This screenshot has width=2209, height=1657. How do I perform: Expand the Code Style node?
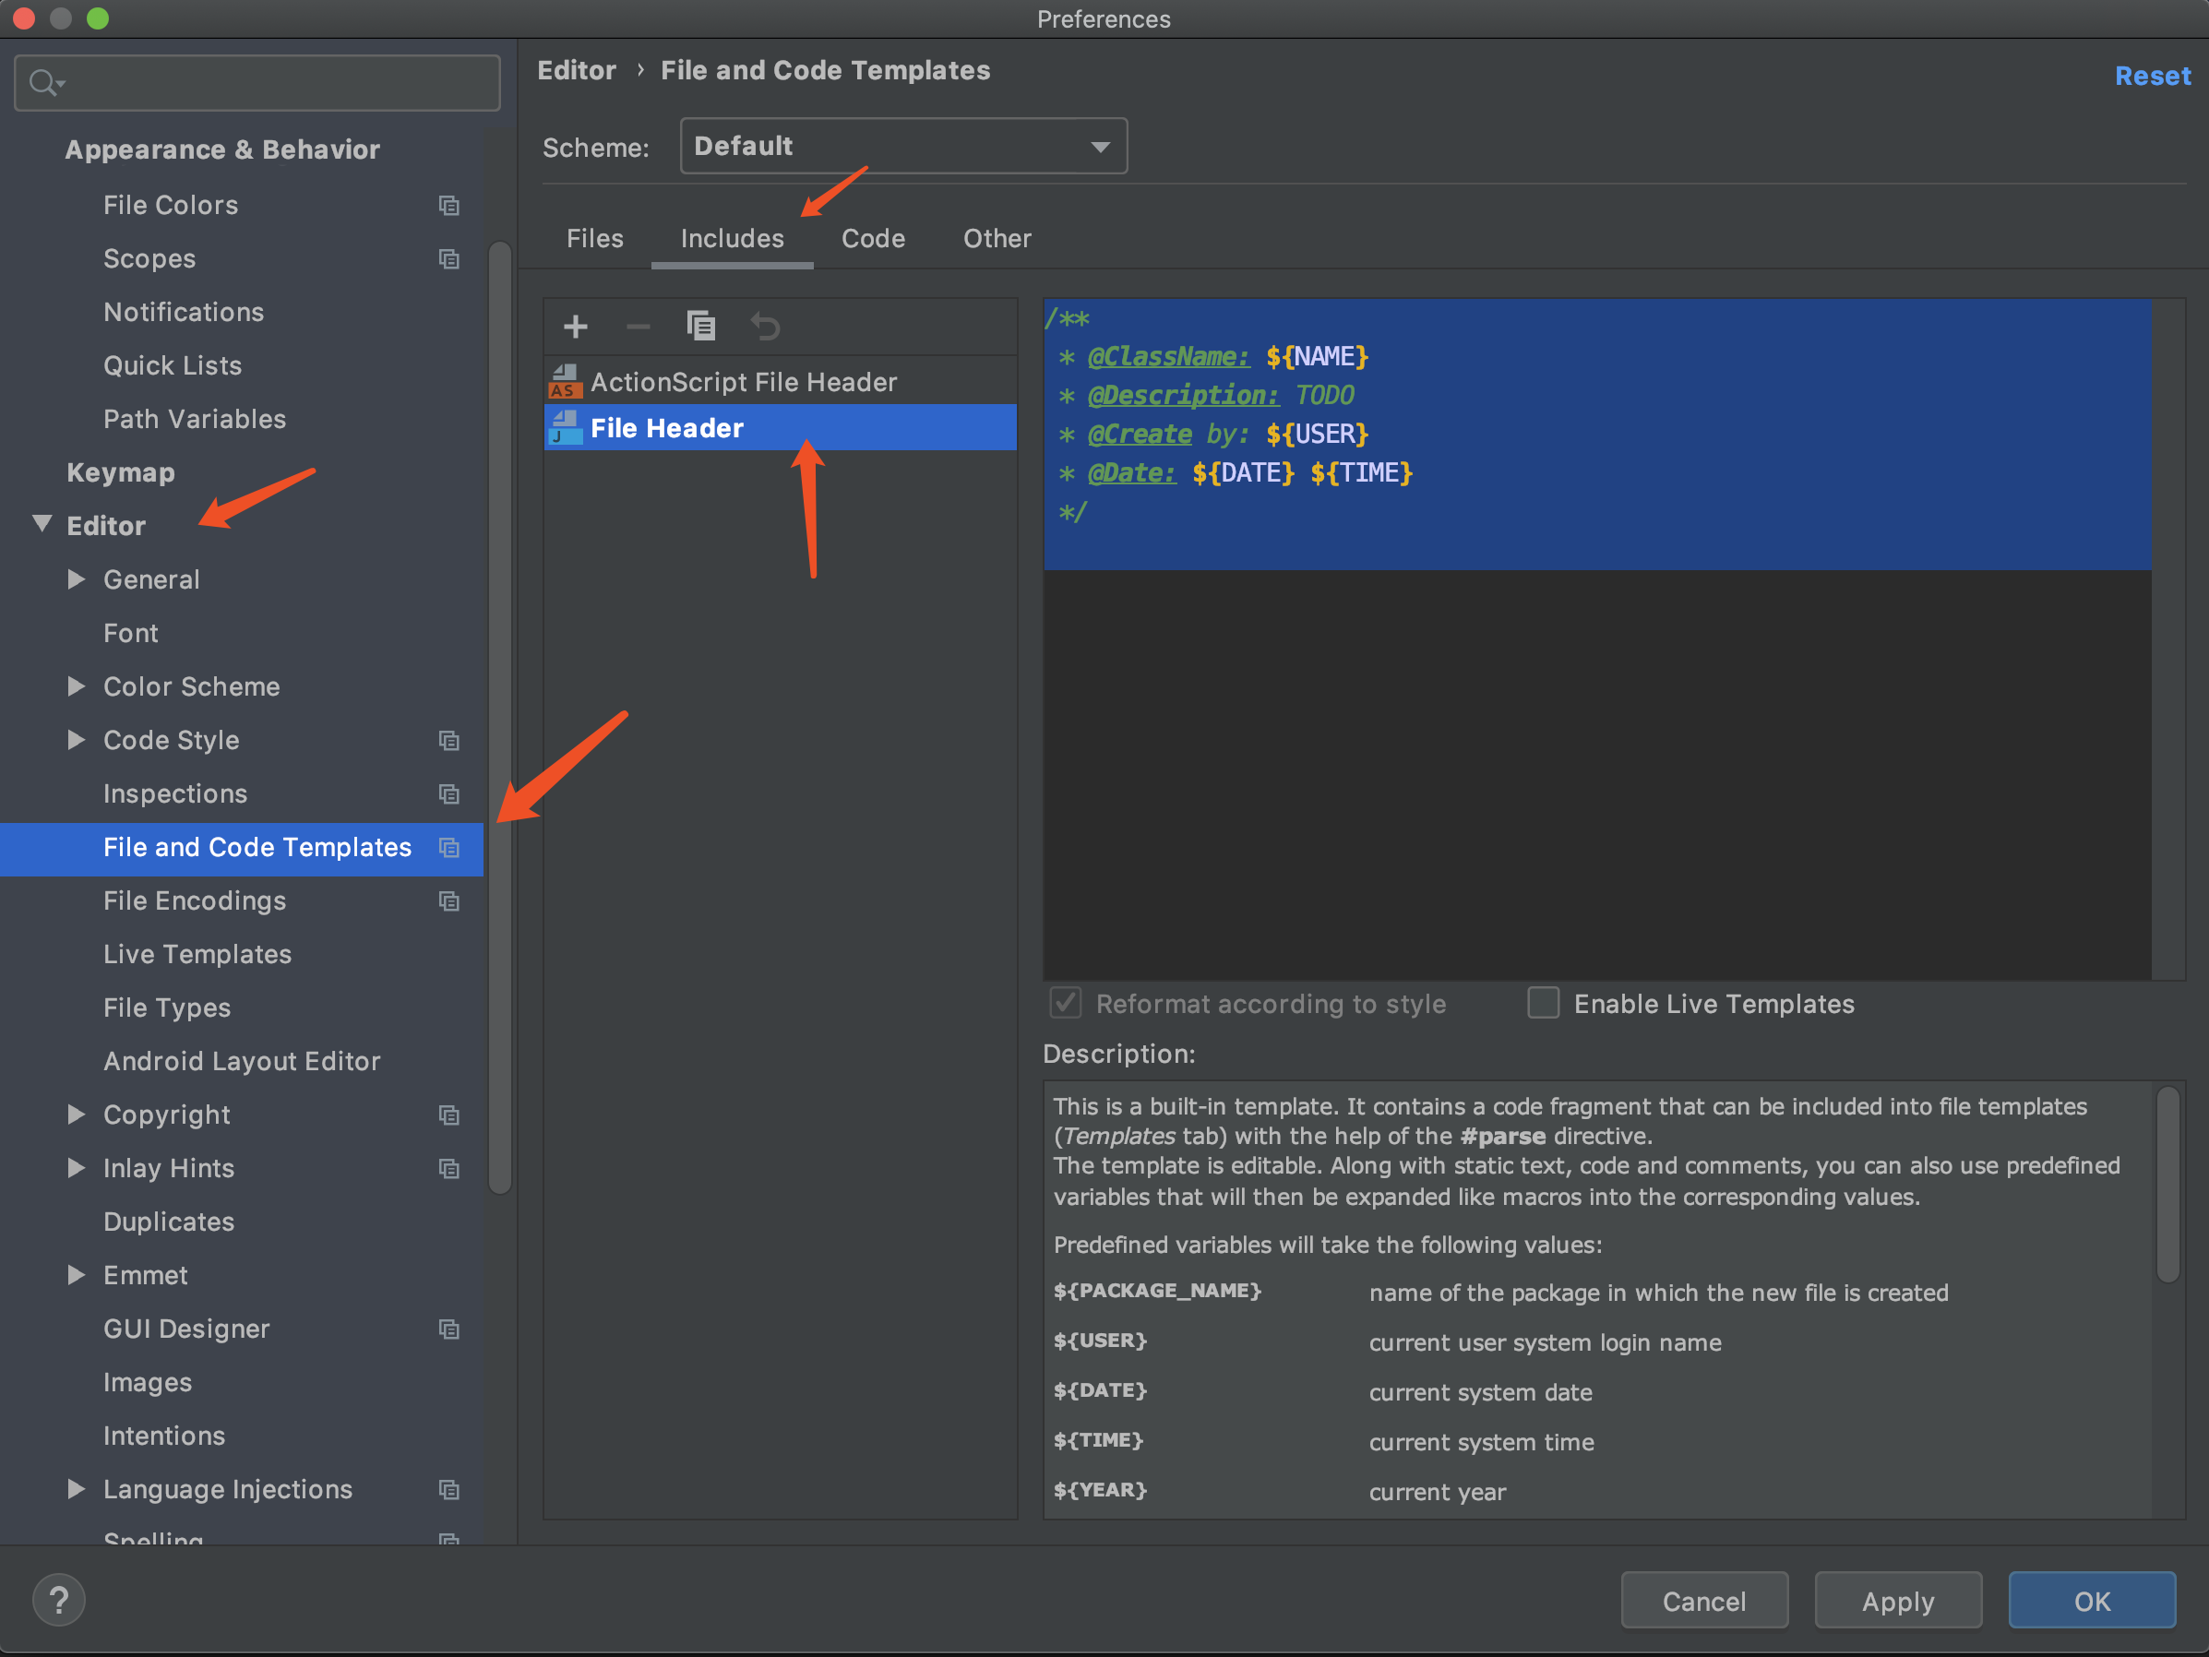76,739
